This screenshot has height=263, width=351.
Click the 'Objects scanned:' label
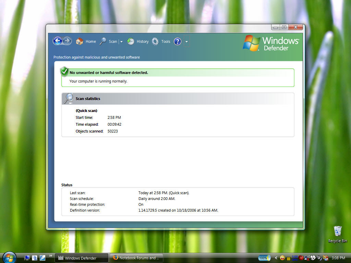[89, 131]
